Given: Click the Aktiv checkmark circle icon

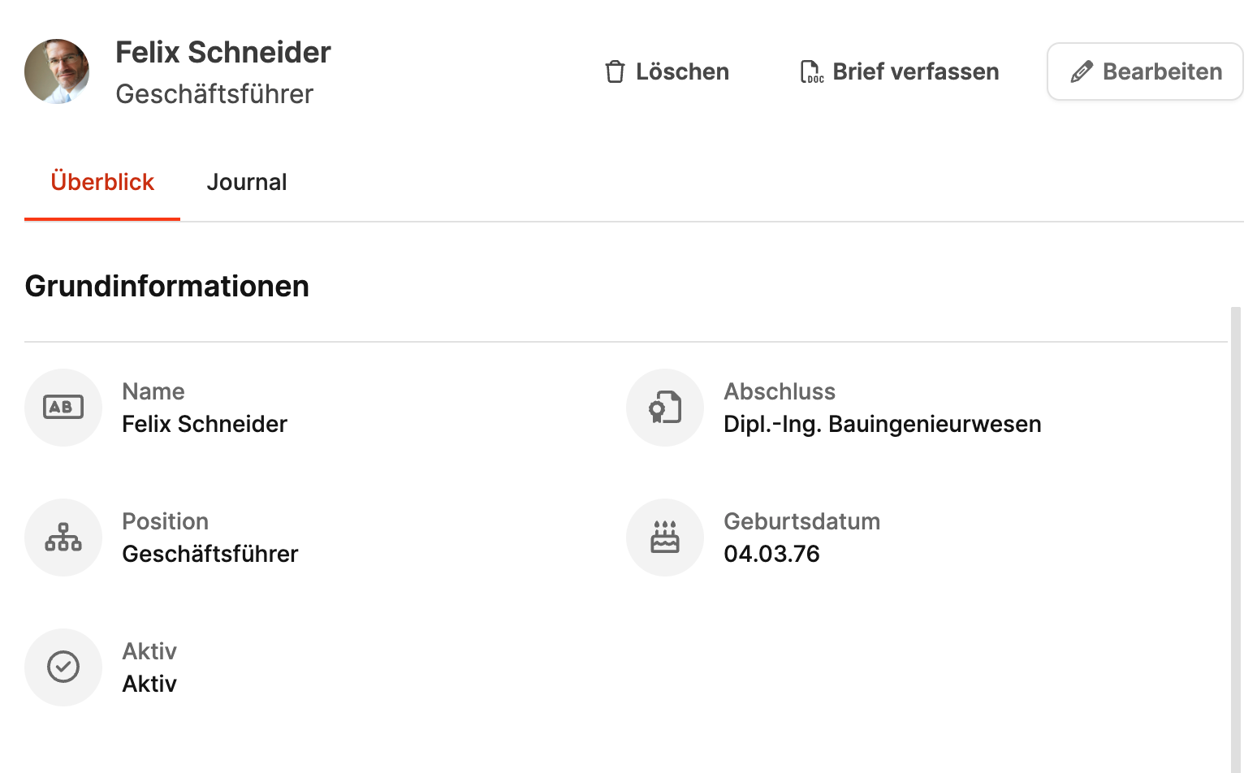Looking at the screenshot, I should [63, 667].
